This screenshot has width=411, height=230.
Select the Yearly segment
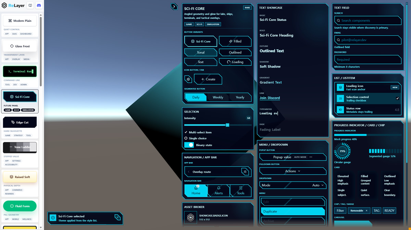pyautogui.click(x=240, y=97)
